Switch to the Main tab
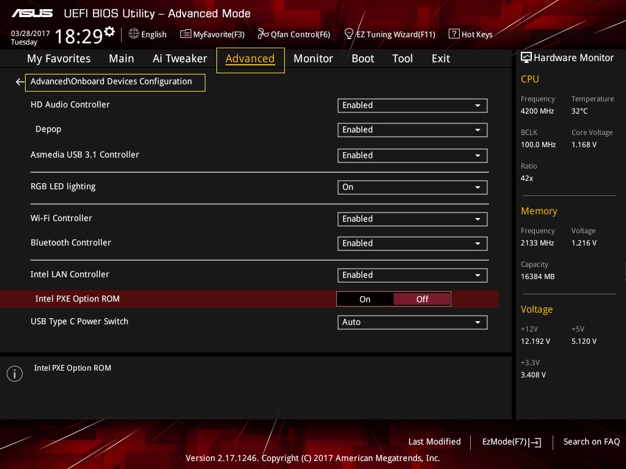 tap(122, 59)
